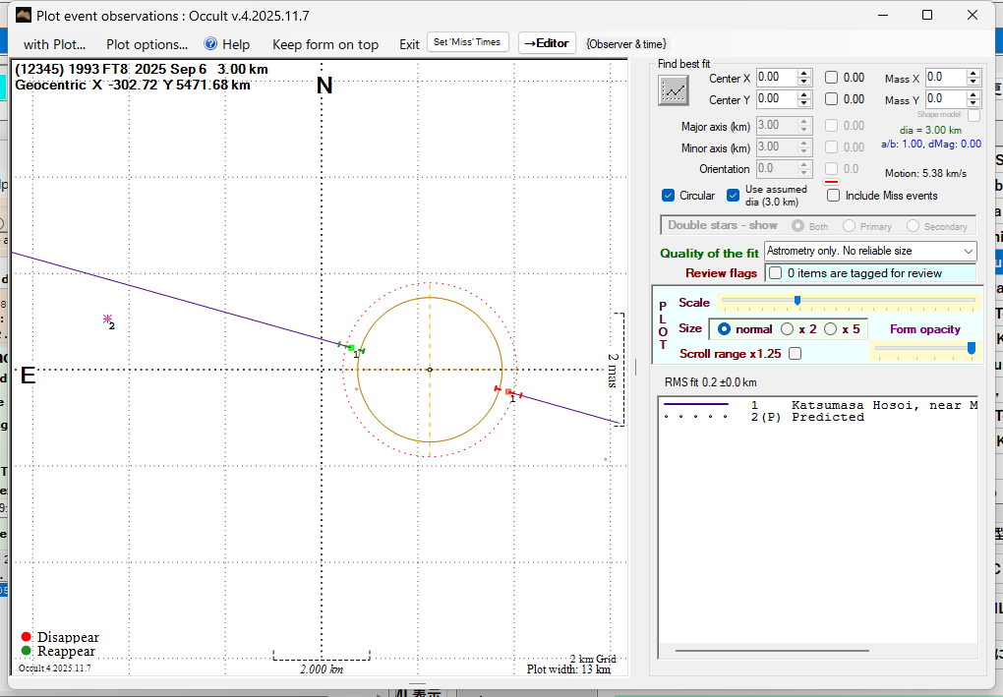
Task: Open the Quality of the fit dropdown
Action: (x=969, y=252)
